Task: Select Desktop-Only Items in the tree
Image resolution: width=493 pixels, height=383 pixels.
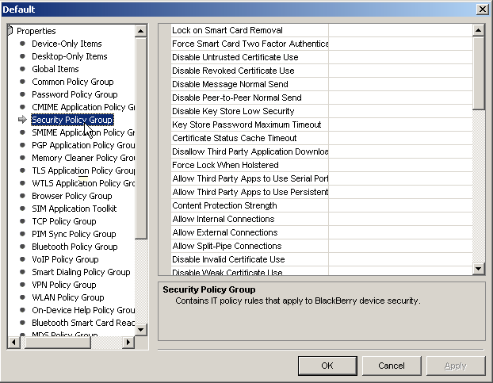Action: [x=70, y=56]
